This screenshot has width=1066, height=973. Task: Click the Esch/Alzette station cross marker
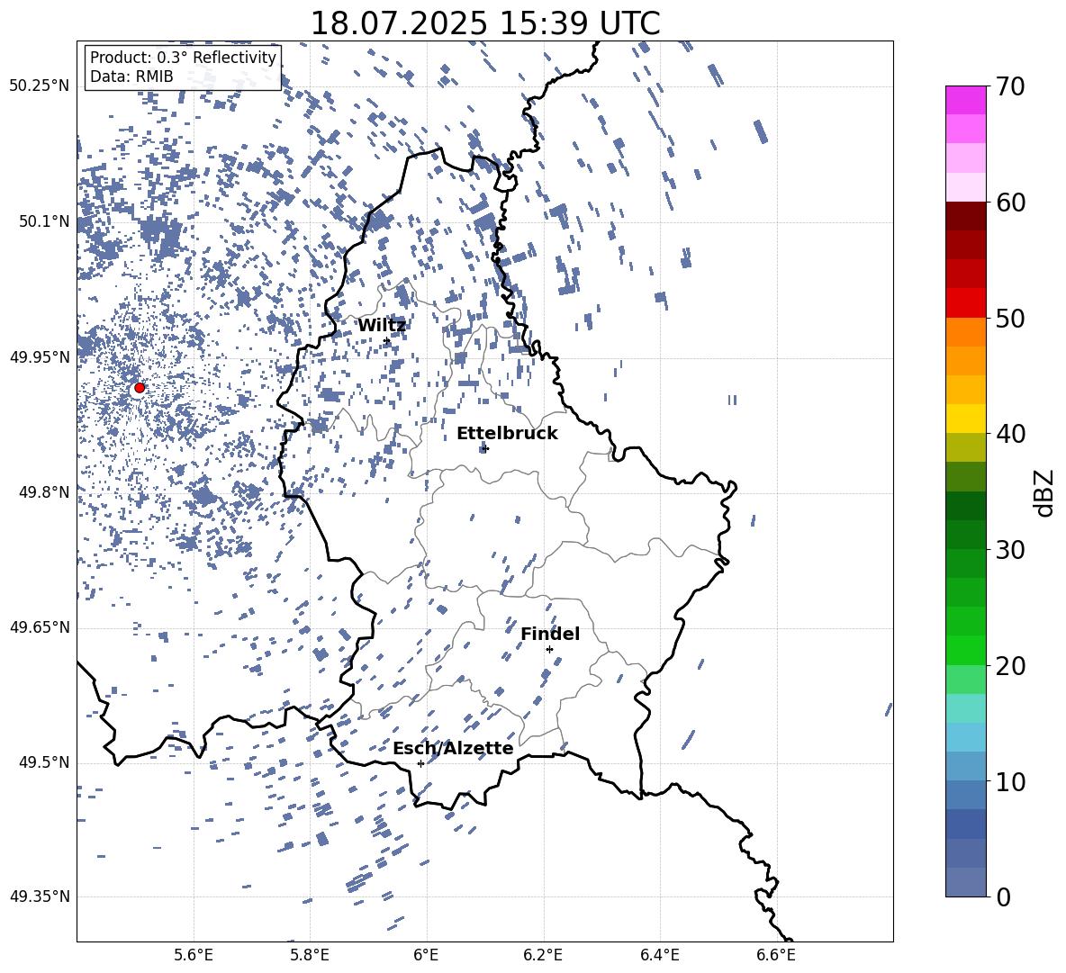coord(420,763)
